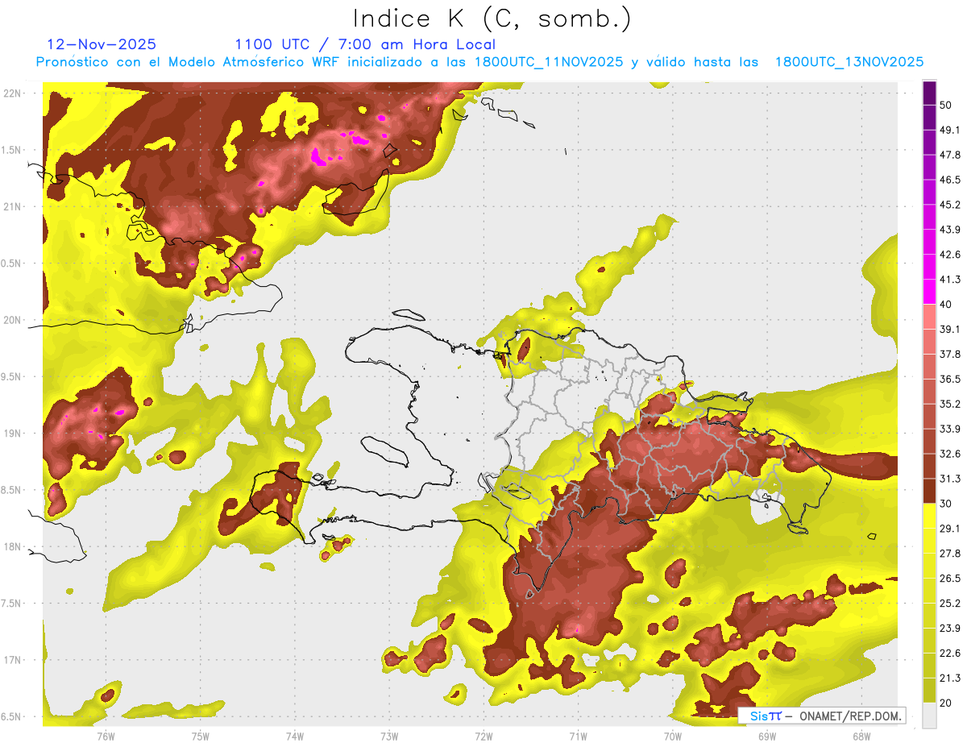Click the colorbar label '43.9'
The width and height of the screenshot is (967, 747).
pos(950,230)
